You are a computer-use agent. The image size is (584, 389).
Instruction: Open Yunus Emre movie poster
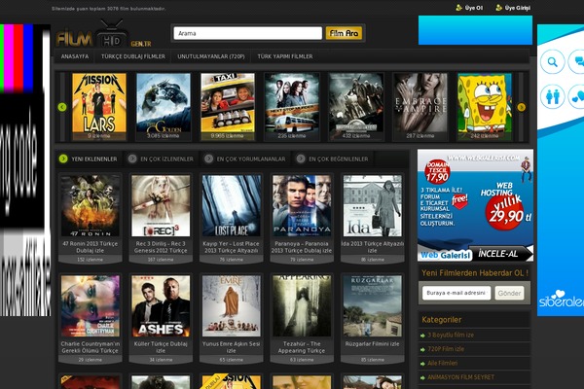coord(232,306)
